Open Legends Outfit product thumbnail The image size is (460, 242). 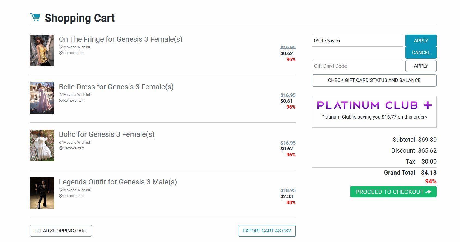[x=42, y=193]
